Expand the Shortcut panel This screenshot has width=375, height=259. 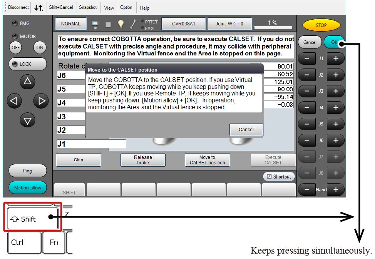click(279, 177)
